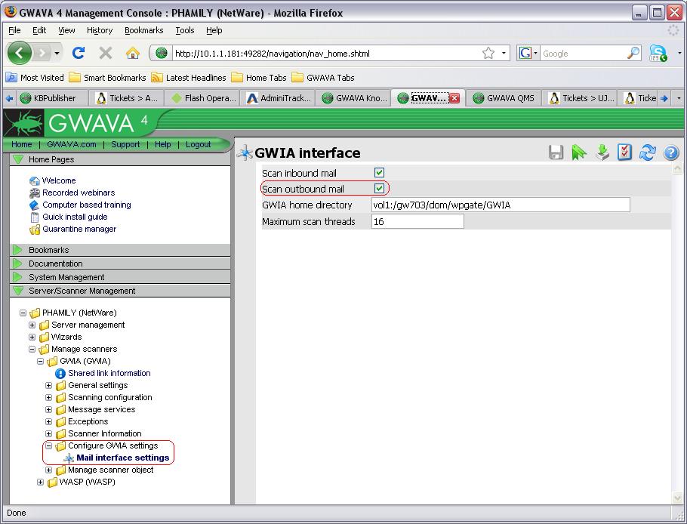Image resolution: width=687 pixels, height=524 pixels.
Task: Open the back/forward history dropdown arrow
Action: click(57, 54)
